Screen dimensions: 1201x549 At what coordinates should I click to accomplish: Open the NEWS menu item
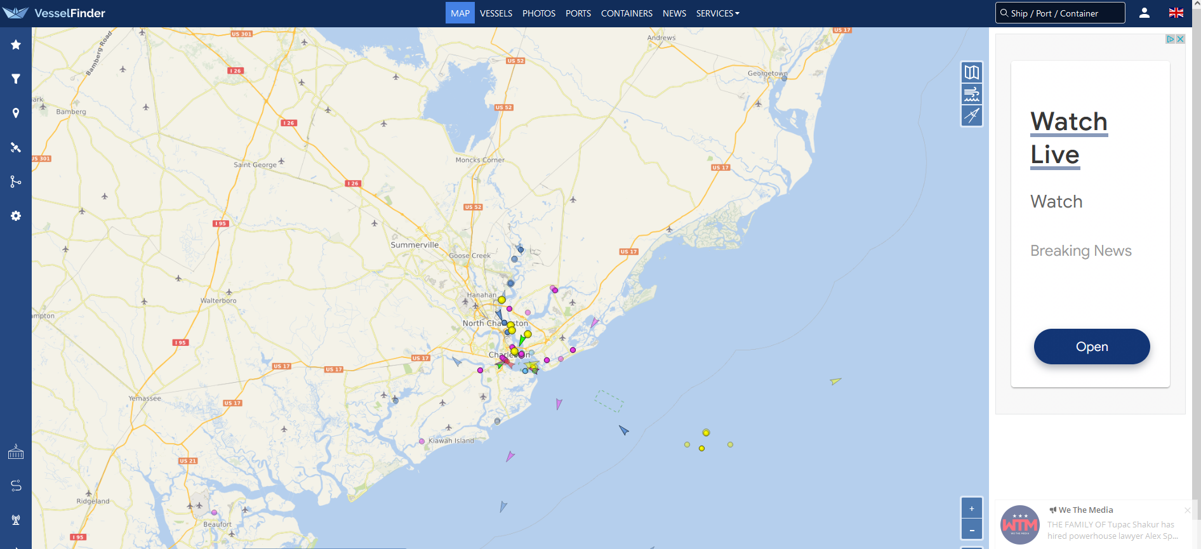pos(674,13)
